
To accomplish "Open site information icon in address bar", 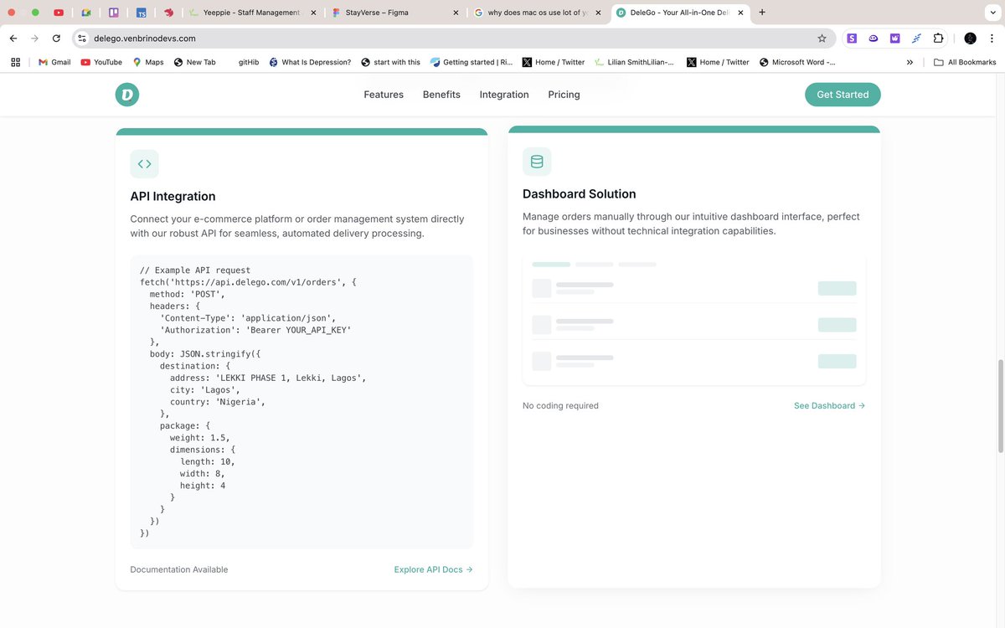I will [x=82, y=39].
